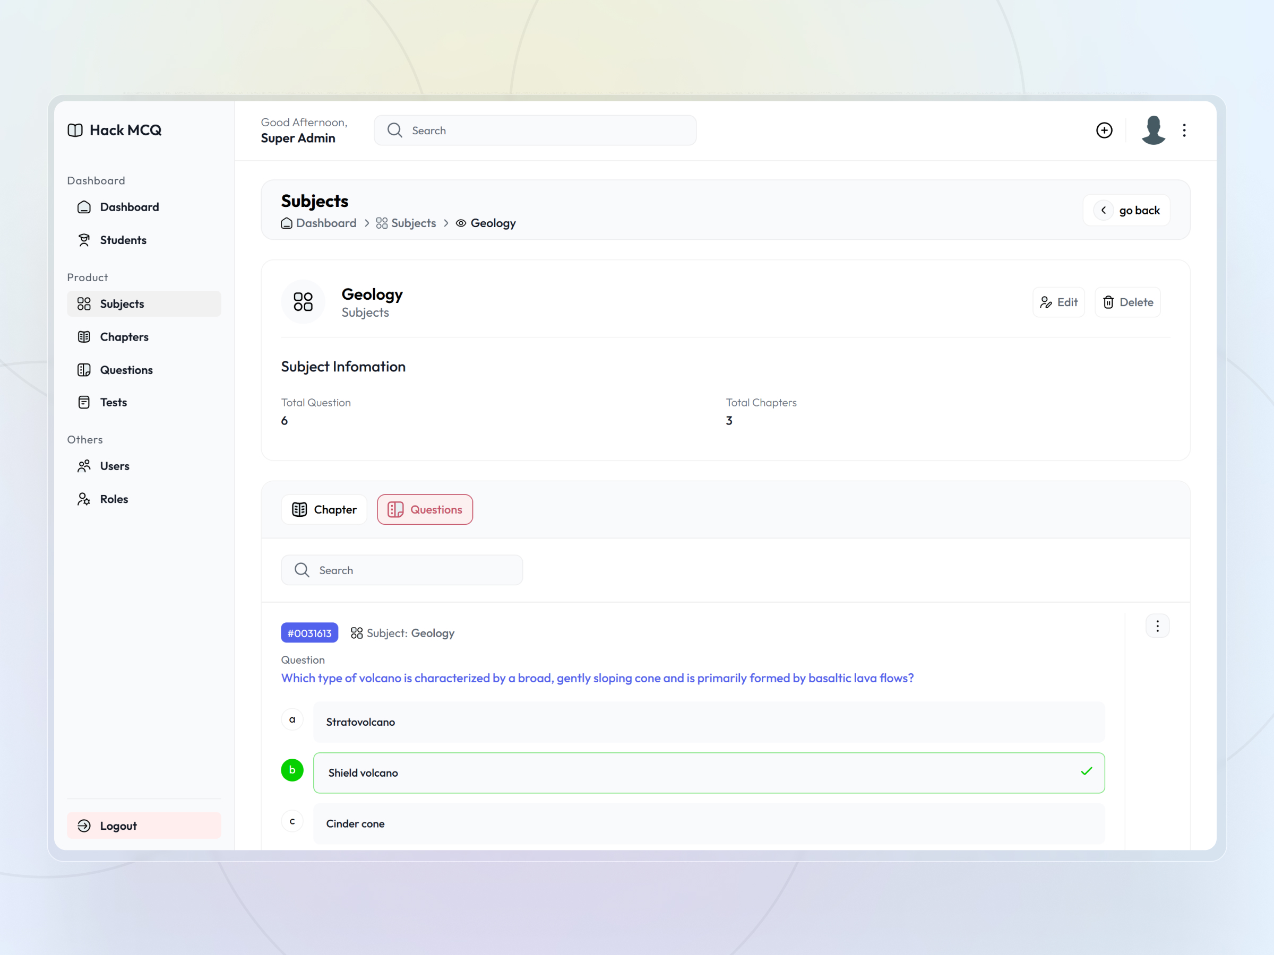
Task: Open the add-new plus icon in the top bar
Action: point(1104,130)
